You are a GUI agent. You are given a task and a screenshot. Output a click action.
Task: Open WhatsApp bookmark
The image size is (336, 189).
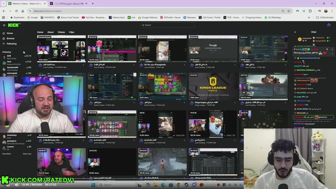[273, 18]
